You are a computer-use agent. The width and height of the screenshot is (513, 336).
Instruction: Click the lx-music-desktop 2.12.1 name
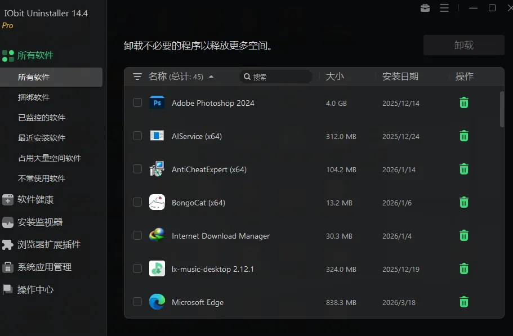pyautogui.click(x=213, y=269)
